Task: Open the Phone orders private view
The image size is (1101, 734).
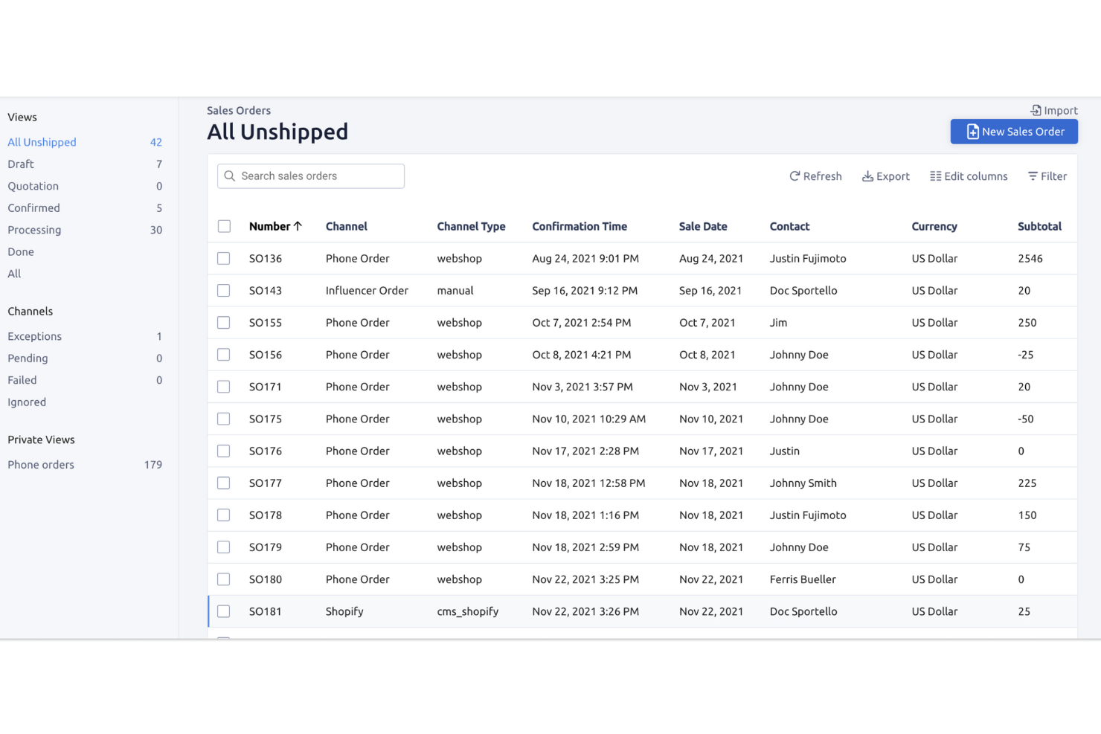Action: [41, 464]
